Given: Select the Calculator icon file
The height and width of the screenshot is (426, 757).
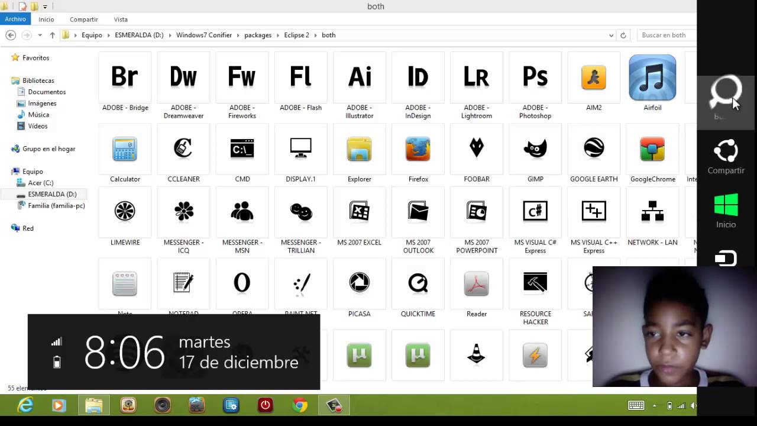Looking at the screenshot, I should tap(125, 149).
